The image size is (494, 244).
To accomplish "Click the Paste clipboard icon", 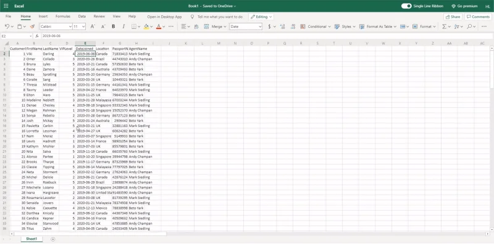I will click(x=20, y=26).
